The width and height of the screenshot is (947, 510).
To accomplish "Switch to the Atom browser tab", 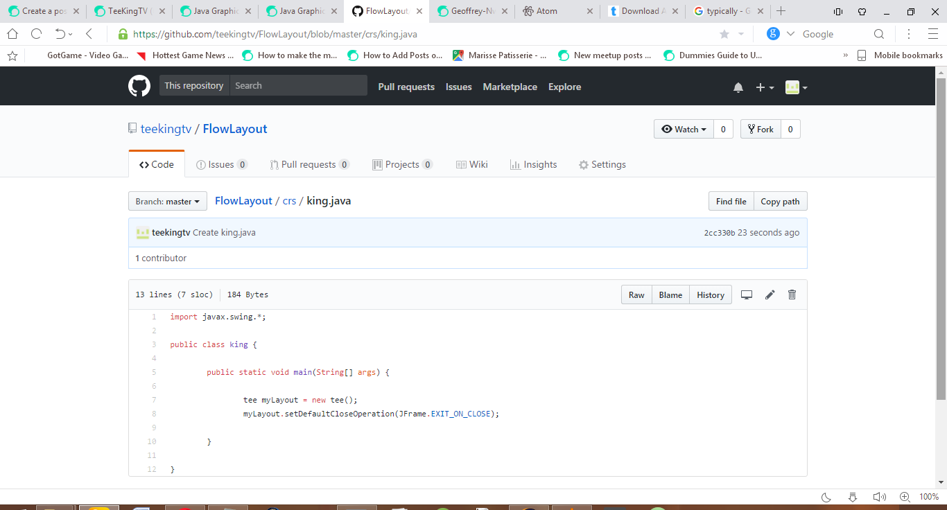I will click(558, 11).
